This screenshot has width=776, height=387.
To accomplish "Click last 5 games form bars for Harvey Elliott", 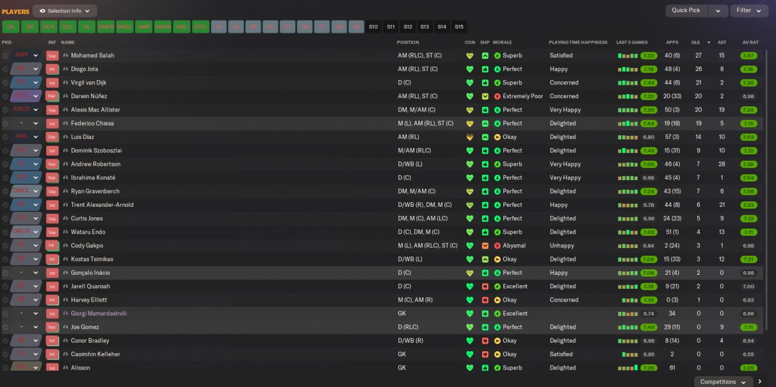I will [630, 300].
